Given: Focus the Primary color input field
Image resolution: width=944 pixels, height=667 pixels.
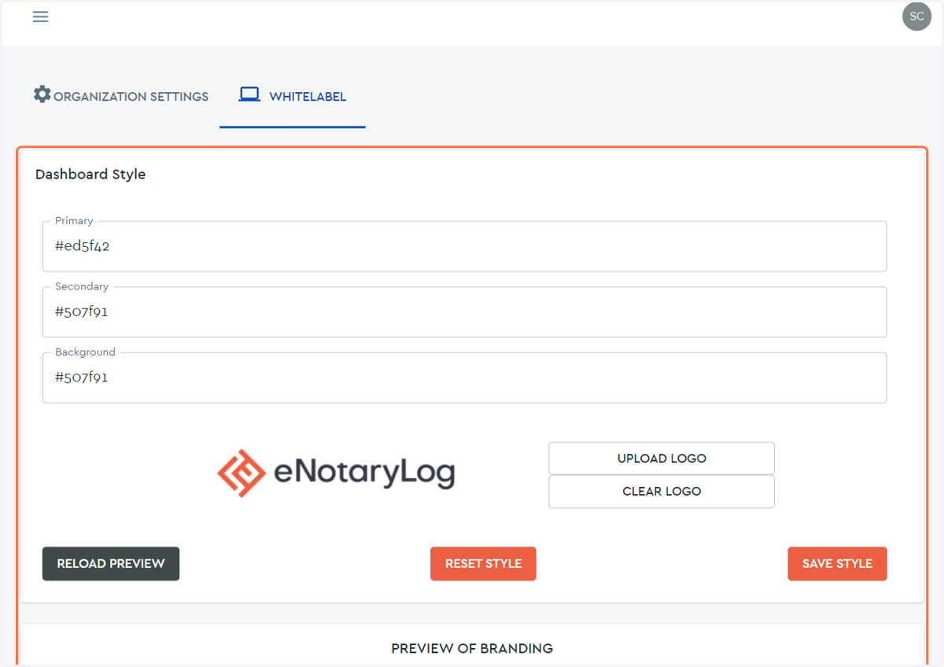Looking at the screenshot, I should coord(464,246).
